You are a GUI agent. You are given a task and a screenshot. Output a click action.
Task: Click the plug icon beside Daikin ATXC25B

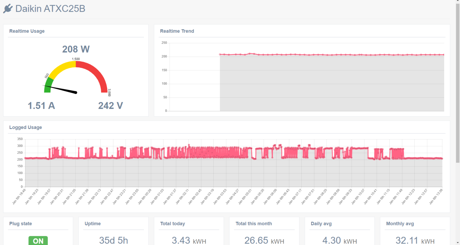pyautogui.click(x=8, y=9)
